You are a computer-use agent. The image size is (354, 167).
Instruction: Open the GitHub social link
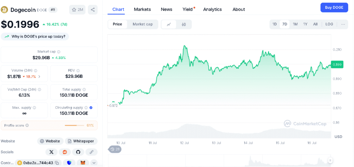tap(78, 152)
